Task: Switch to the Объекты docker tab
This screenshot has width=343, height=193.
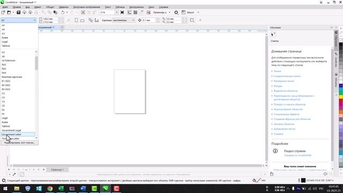Action: (x=336, y=80)
